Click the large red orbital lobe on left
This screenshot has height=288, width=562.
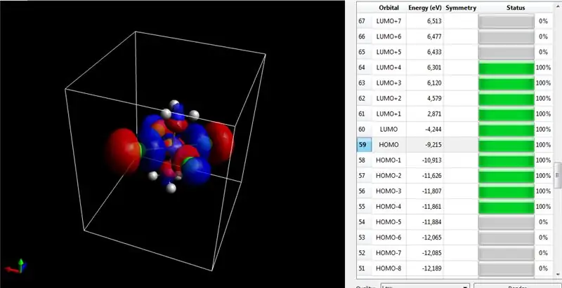124,149
